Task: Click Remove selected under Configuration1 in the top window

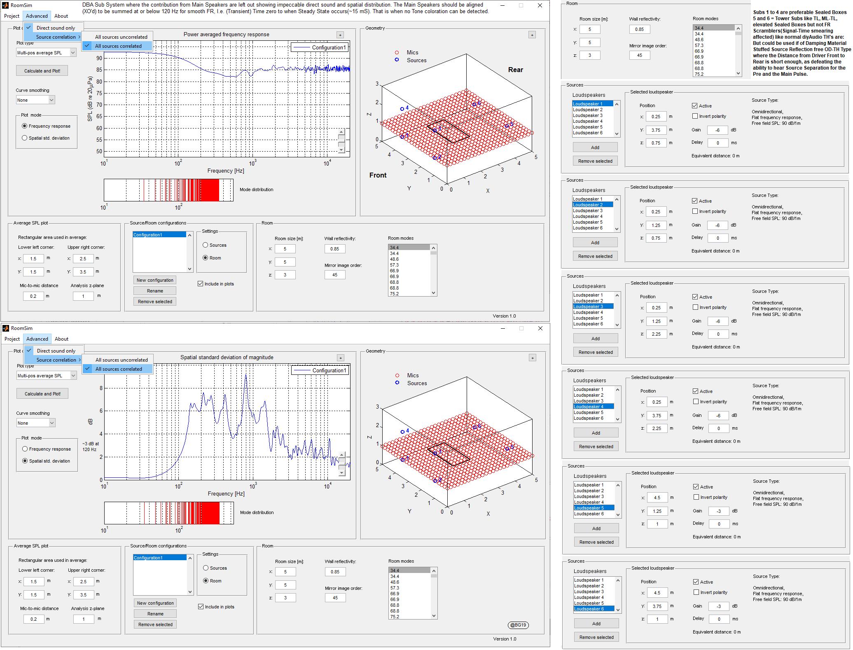Action: coord(155,302)
